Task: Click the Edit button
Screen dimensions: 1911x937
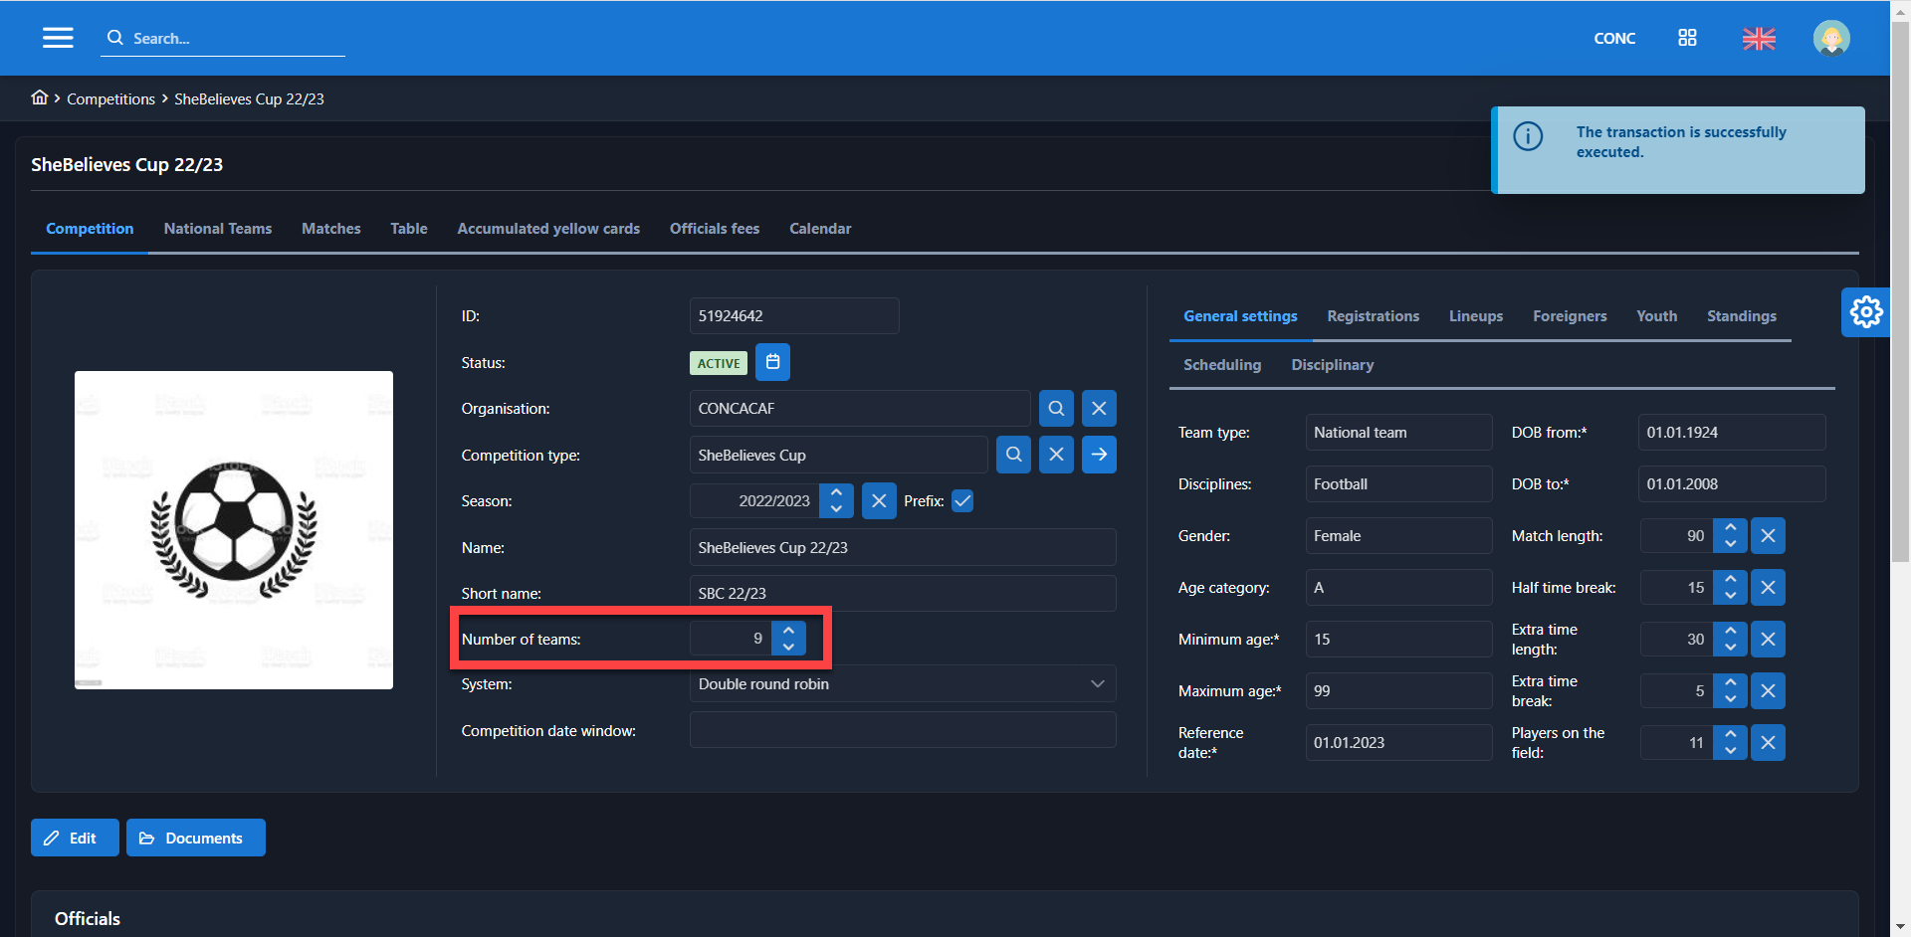Action: click(x=75, y=839)
